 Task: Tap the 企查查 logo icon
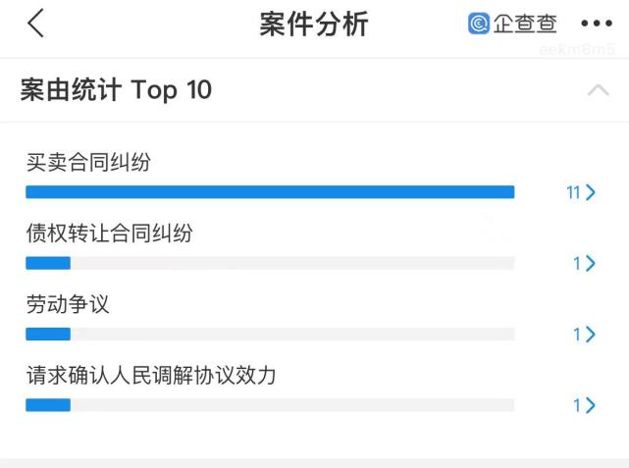479,24
